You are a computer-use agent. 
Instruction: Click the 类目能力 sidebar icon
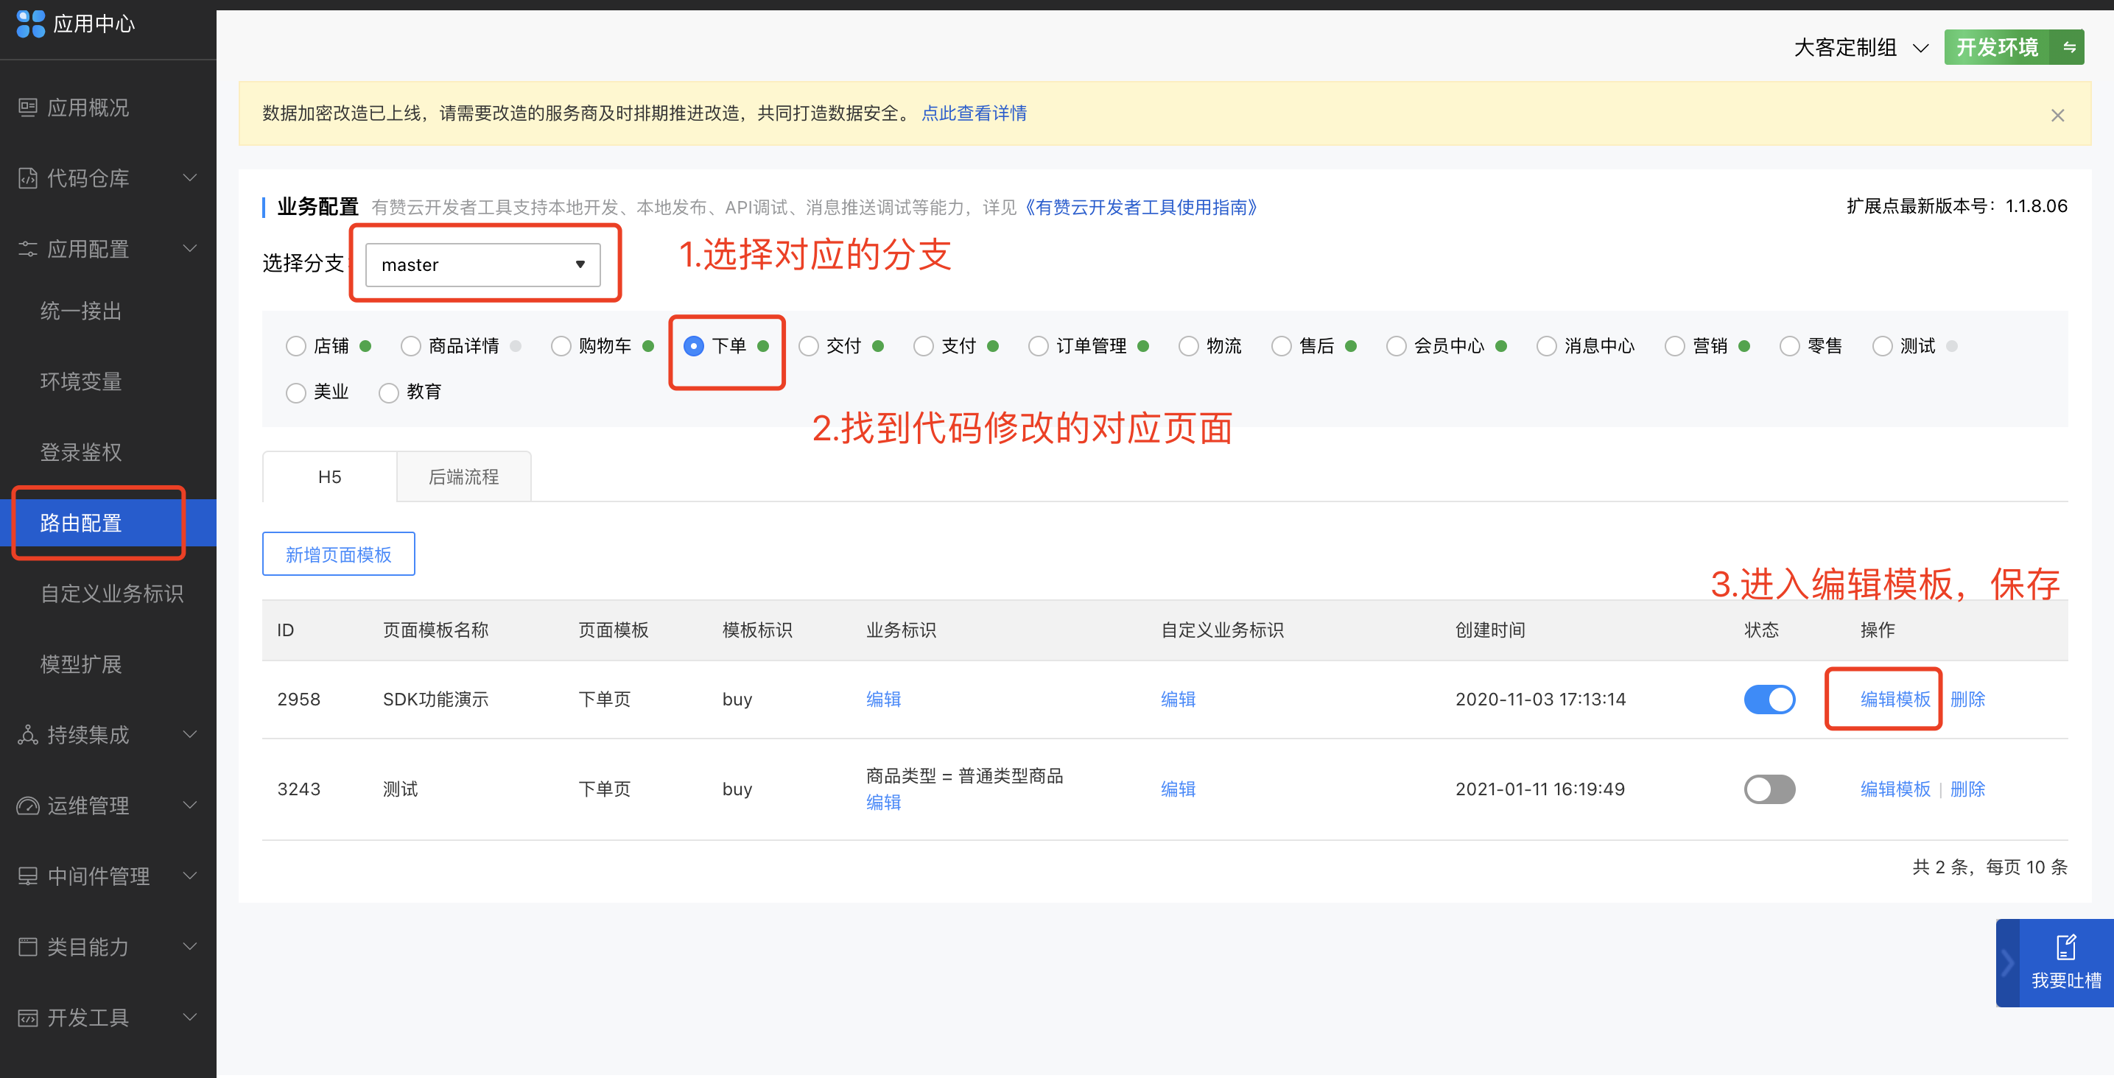(x=28, y=947)
